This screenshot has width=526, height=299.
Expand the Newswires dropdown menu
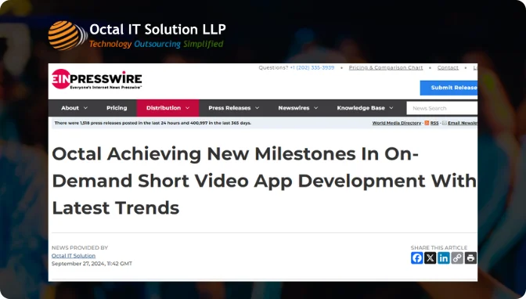pyautogui.click(x=298, y=108)
